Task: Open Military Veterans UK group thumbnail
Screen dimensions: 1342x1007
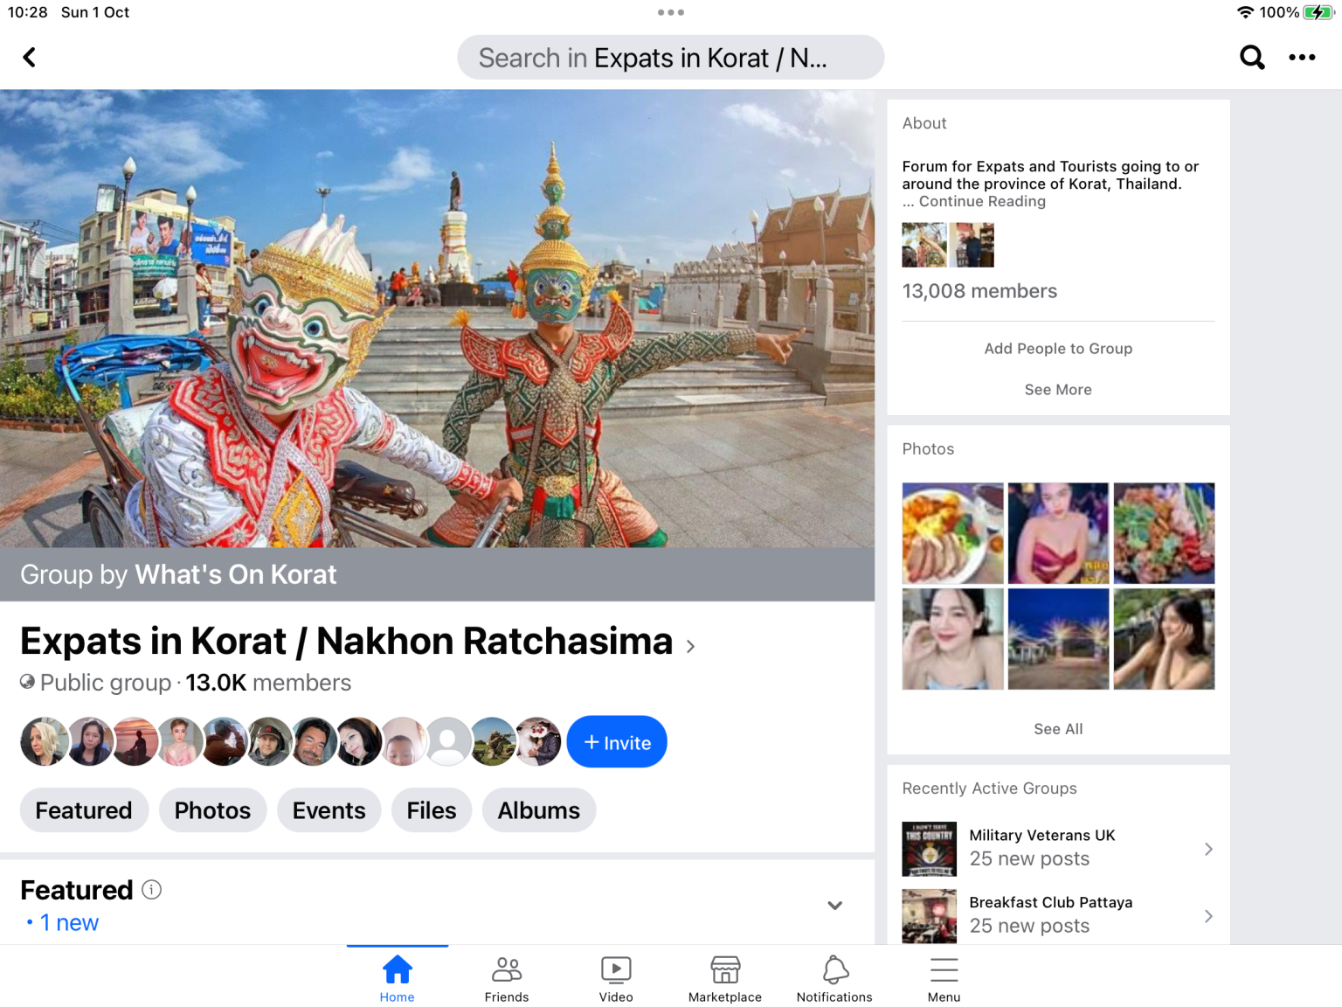Action: [x=930, y=849]
